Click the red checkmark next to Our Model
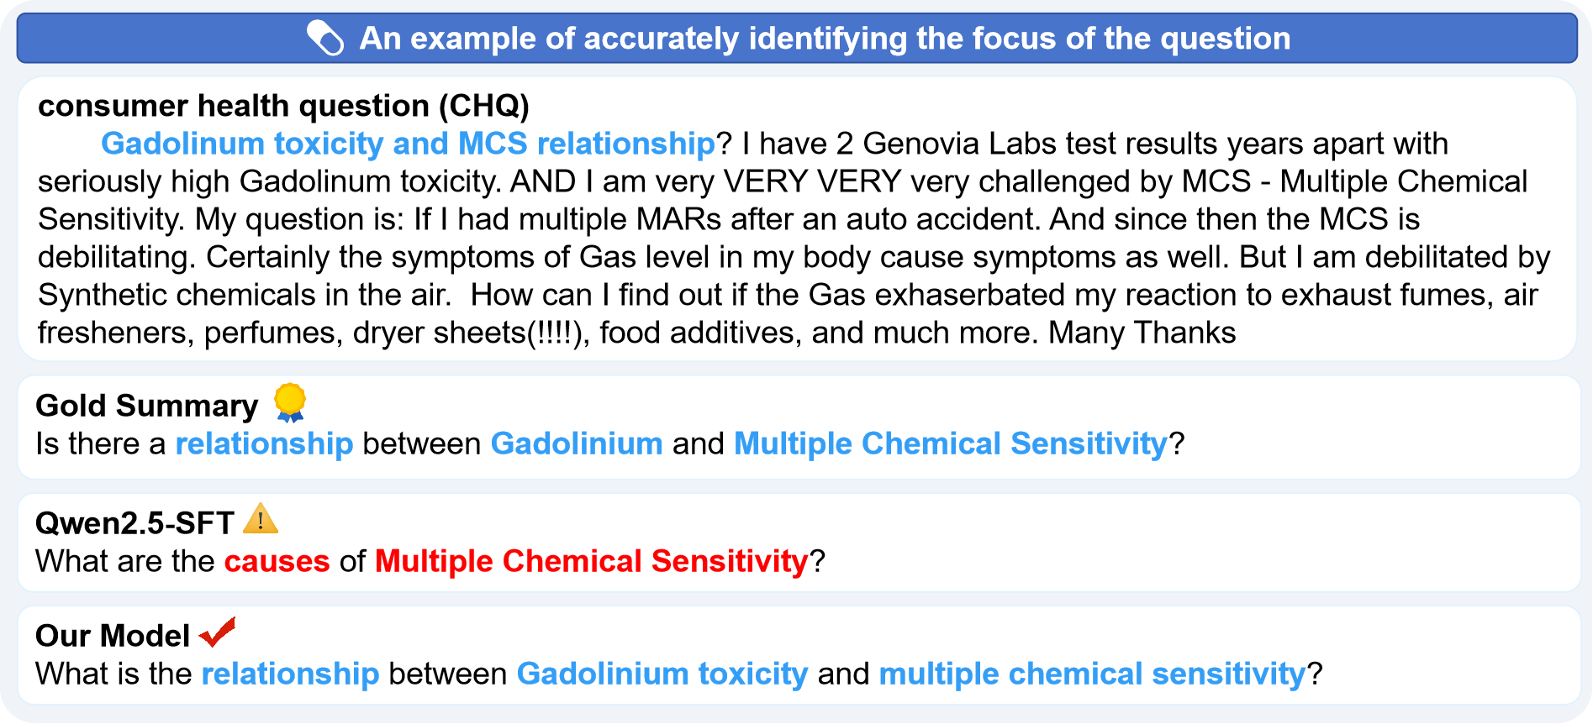 click(218, 632)
